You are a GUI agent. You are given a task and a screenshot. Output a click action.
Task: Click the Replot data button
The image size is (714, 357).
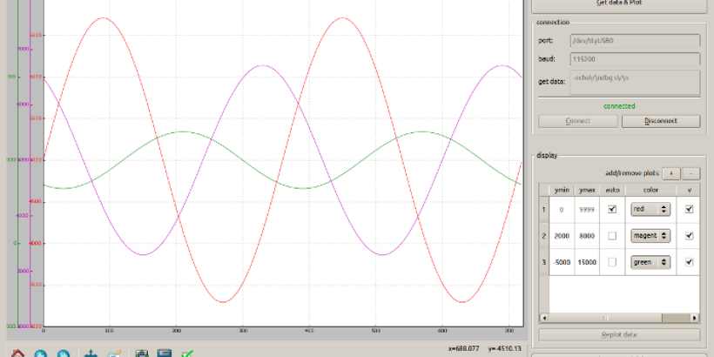pos(619,334)
